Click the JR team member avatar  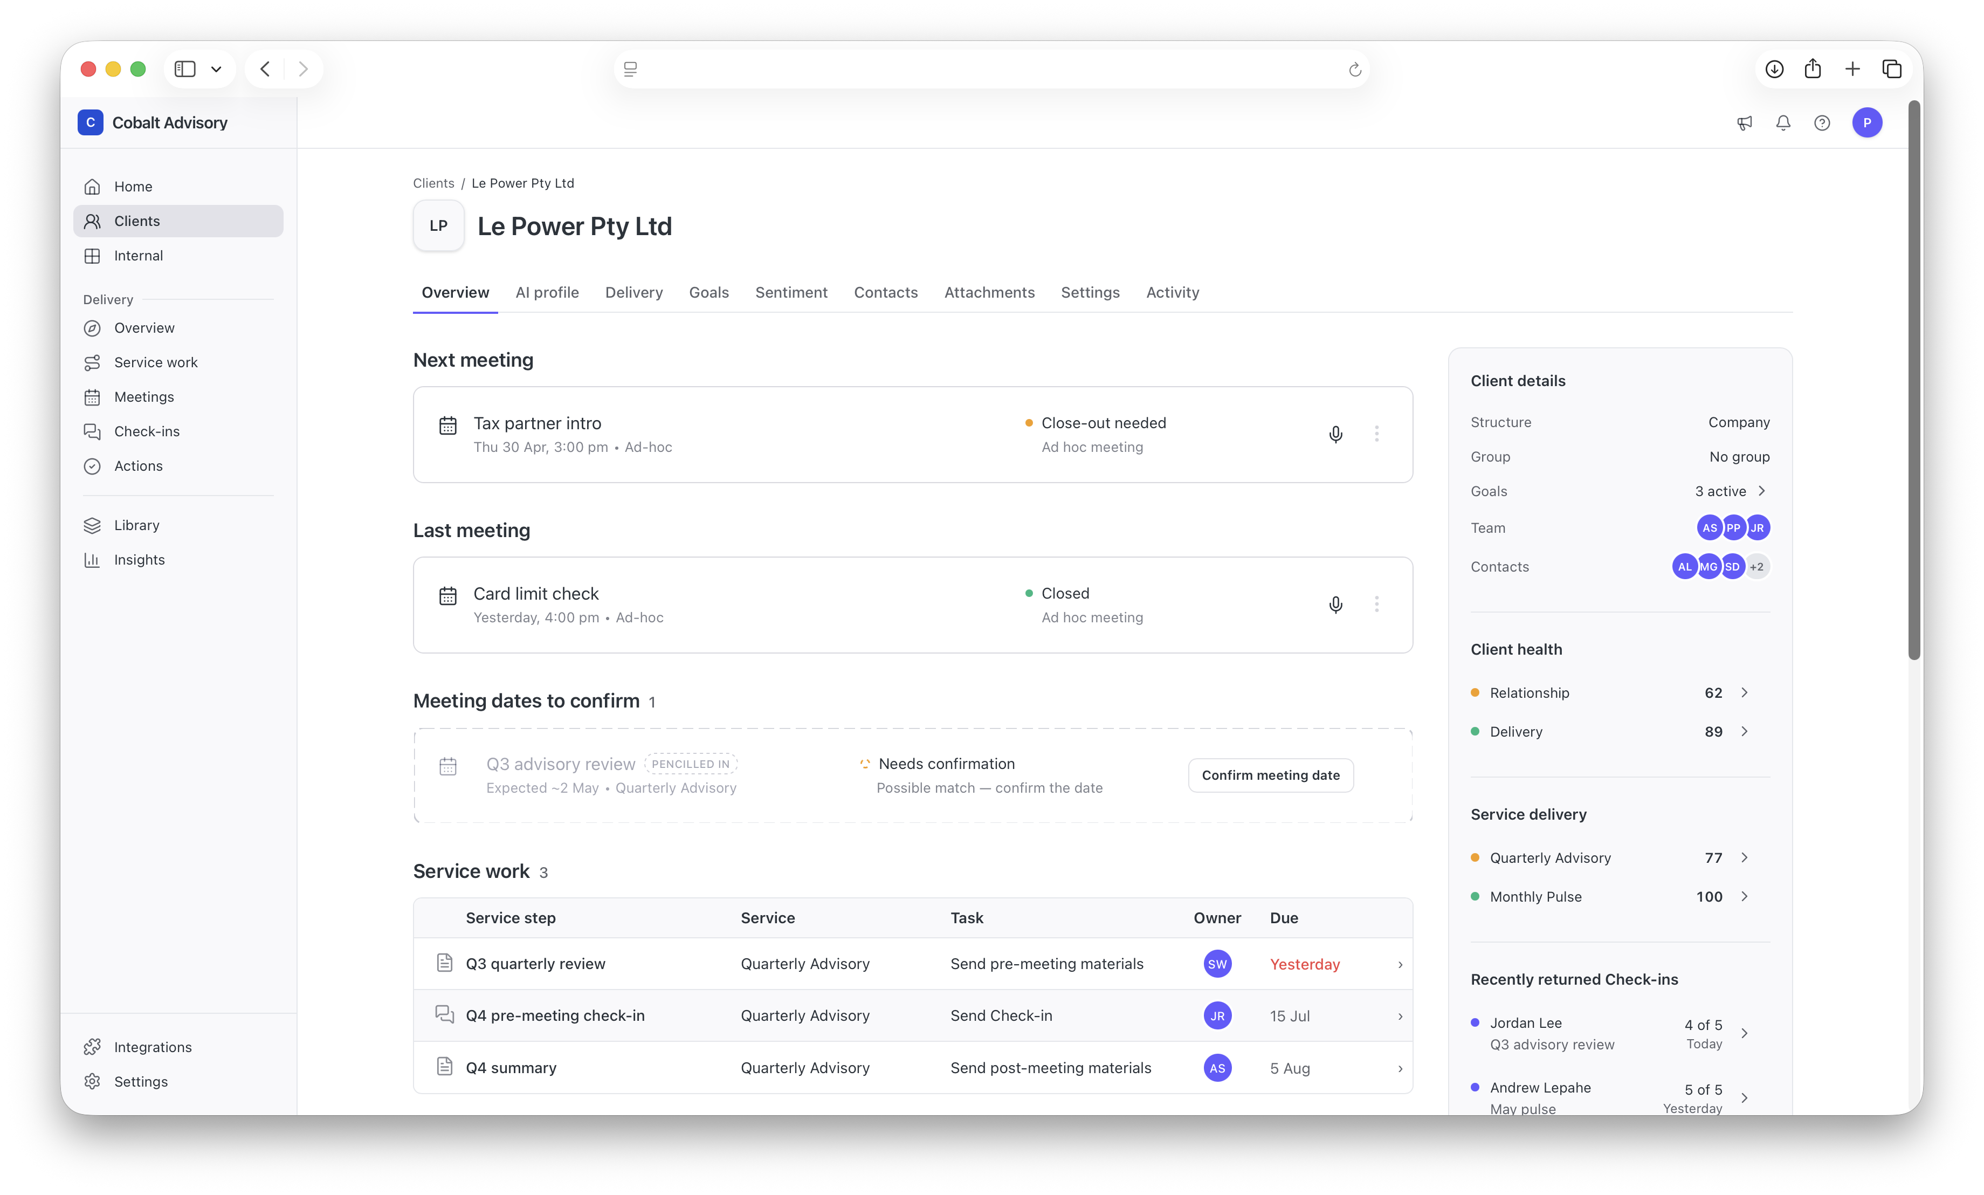click(1757, 528)
